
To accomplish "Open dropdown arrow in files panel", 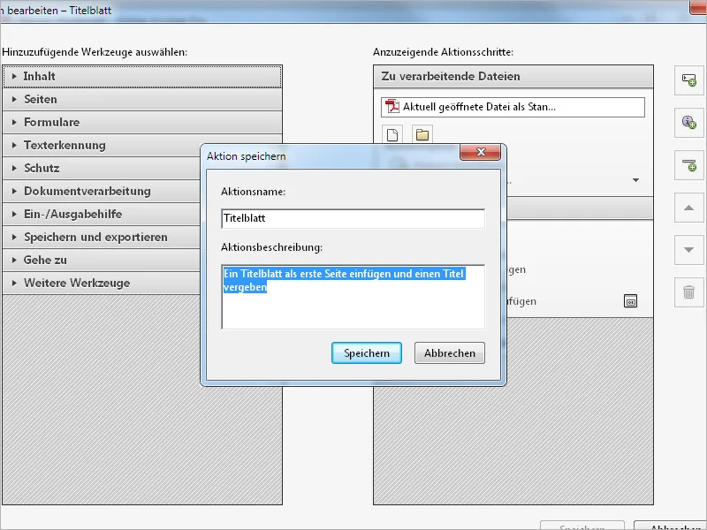I will (x=635, y=180).
